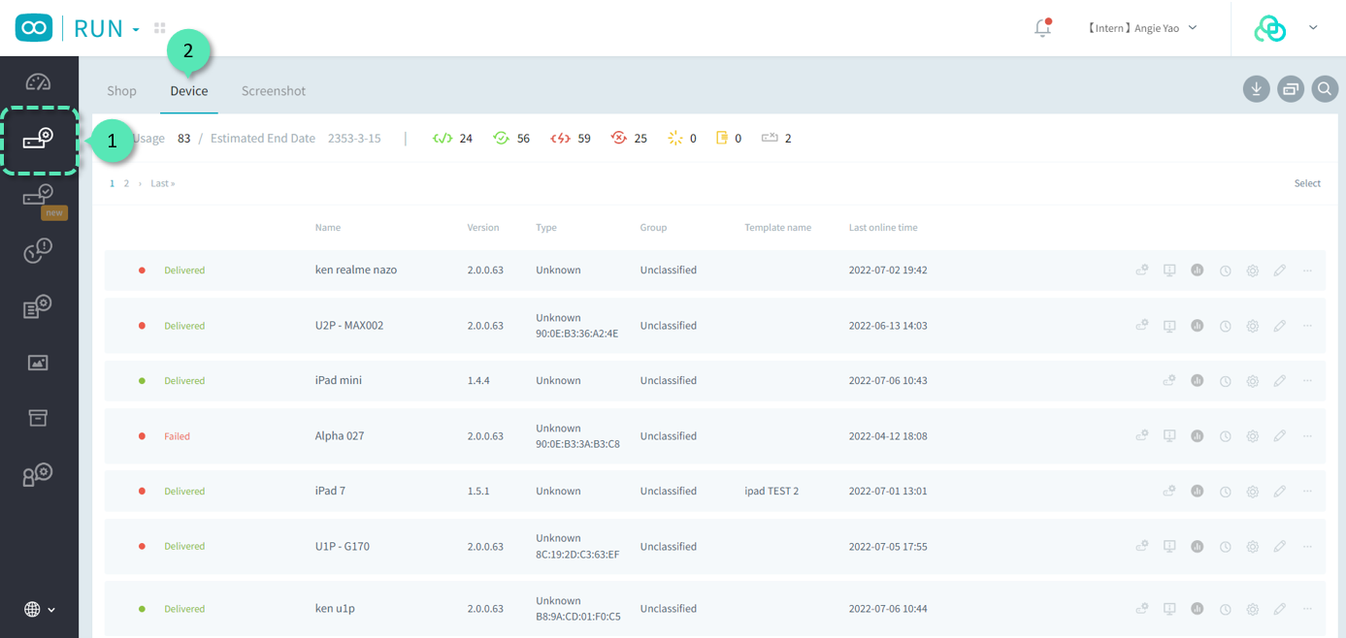1346x638 pixels.
Task: Click the grid apps icon beside RUN
Action: click(x=160, y=28)
